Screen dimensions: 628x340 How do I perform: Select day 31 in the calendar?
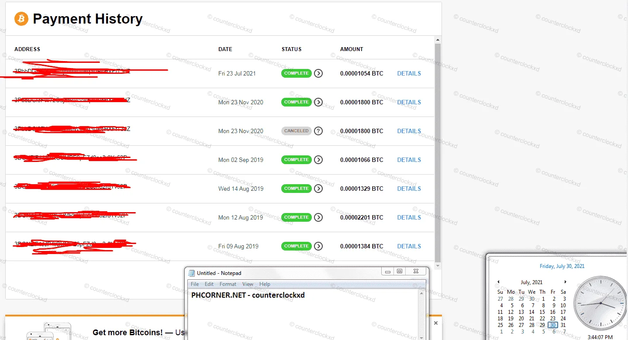(x=563, y=325)
